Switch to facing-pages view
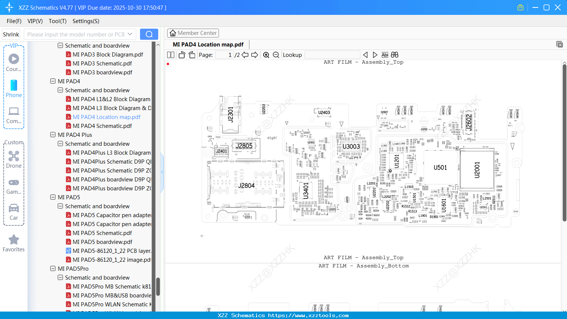The height and width of the screenshot is (319, 567). pyautogui.click(x=170, y=54)
